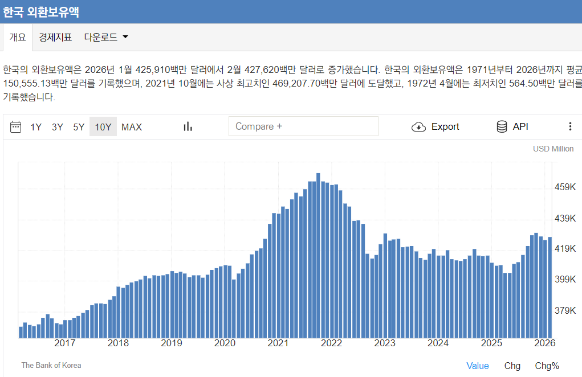Change chart type using bar chart icon
The width and height of the screenshot is (582, 377).
(188, 127)
